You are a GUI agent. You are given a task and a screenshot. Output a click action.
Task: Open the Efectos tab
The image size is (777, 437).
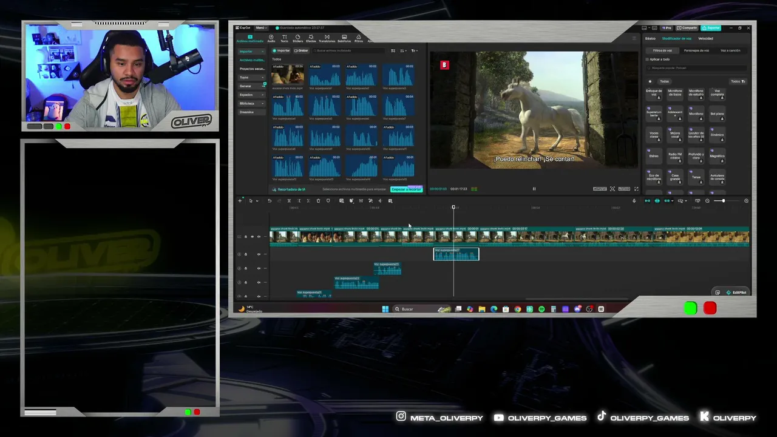(x=311, y=38)
